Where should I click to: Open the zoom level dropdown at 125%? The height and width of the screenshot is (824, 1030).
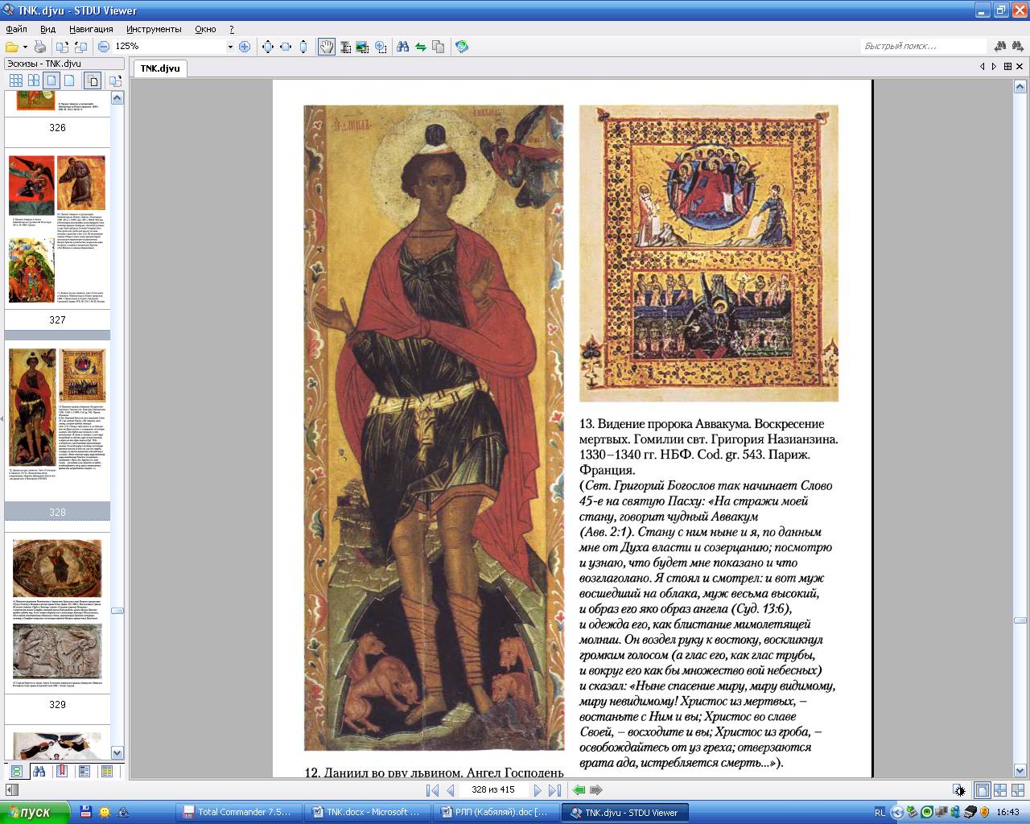tap(230, 47)
